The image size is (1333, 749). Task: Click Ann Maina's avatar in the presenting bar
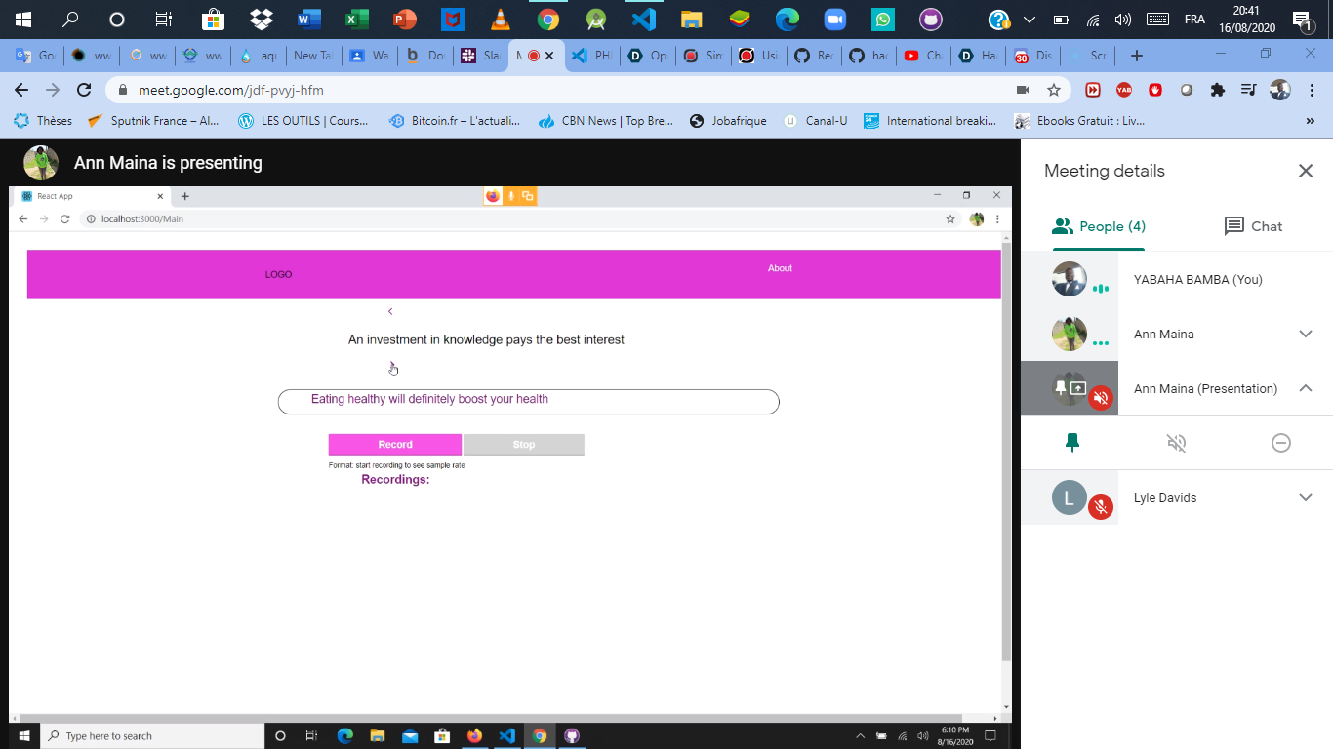(x=41, y=163)
